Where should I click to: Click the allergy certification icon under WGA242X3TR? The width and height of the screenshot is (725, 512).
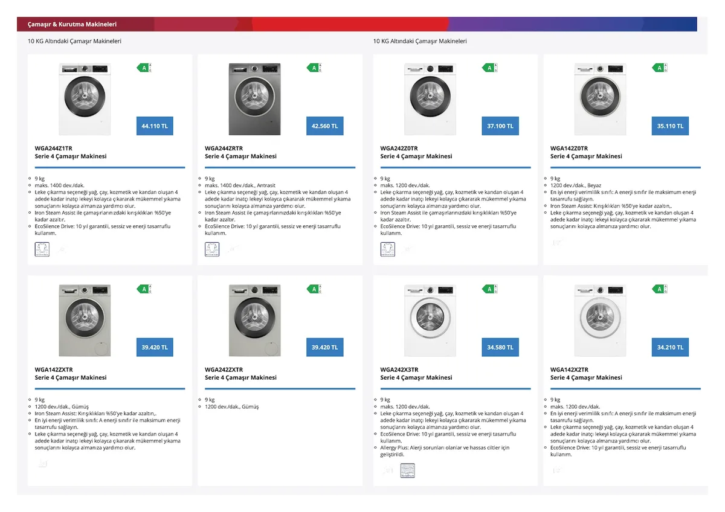tap(408, 470)
